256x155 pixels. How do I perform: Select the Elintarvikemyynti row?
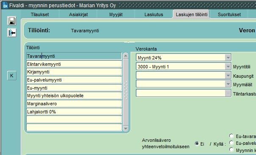point(74,64)
